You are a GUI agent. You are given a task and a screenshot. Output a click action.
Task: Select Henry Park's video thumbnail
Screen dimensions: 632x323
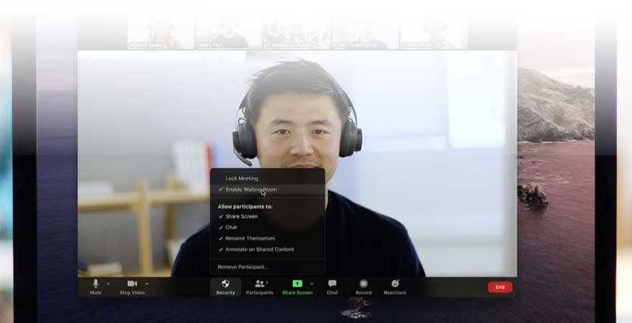tap(228, 33)
